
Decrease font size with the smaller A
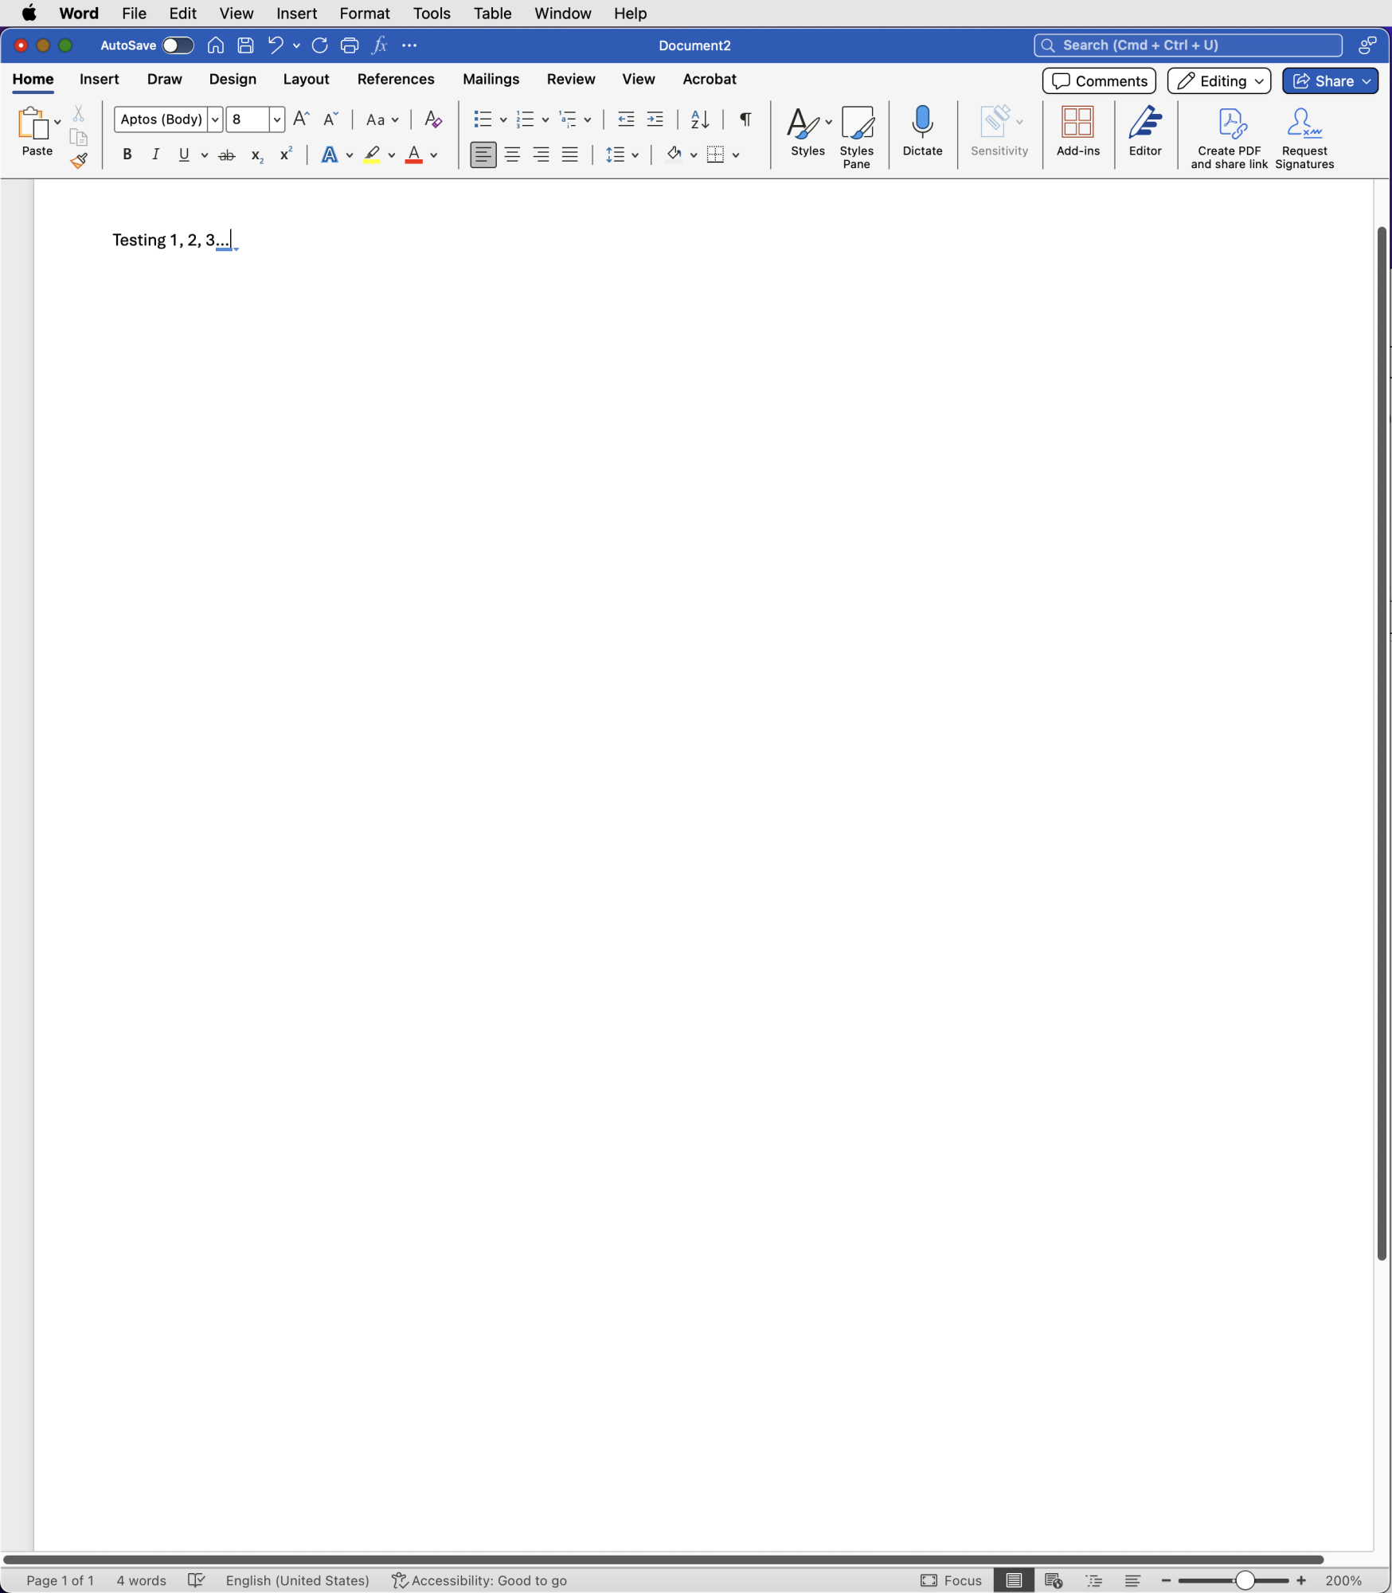click(330, 119)
